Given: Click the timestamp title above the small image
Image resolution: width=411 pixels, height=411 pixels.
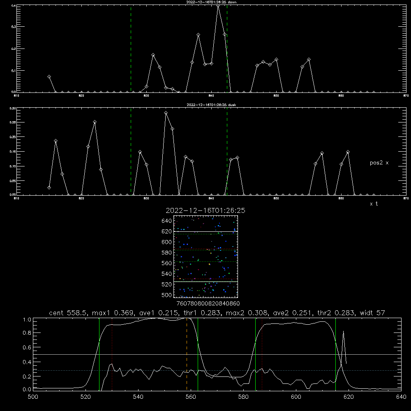Looking at the screenshot, I should 205,210.
